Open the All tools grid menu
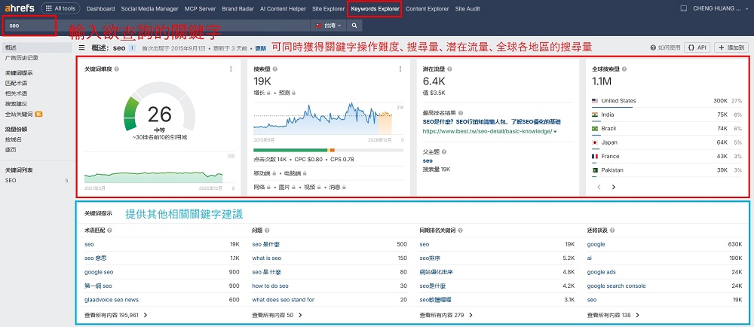This screenshot has height=327, width=754. 60,8
